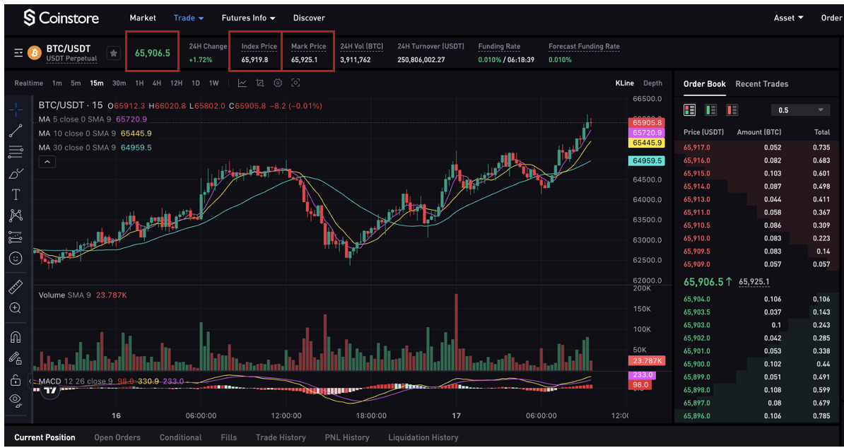
Task: Open the Trade History tab
Action: (x=281, y=437)
